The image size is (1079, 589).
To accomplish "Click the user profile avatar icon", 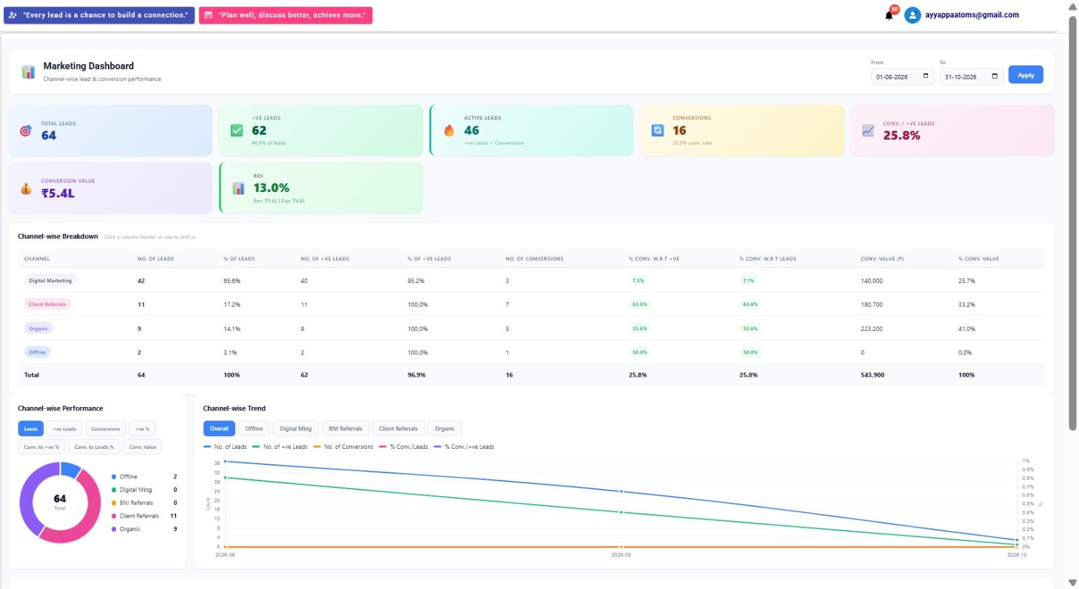I will pyautogui.click(x=912, y=15).
